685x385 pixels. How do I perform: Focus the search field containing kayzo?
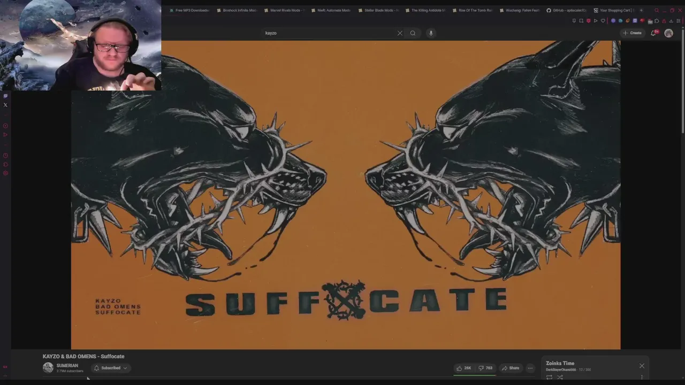pos(329,33)
